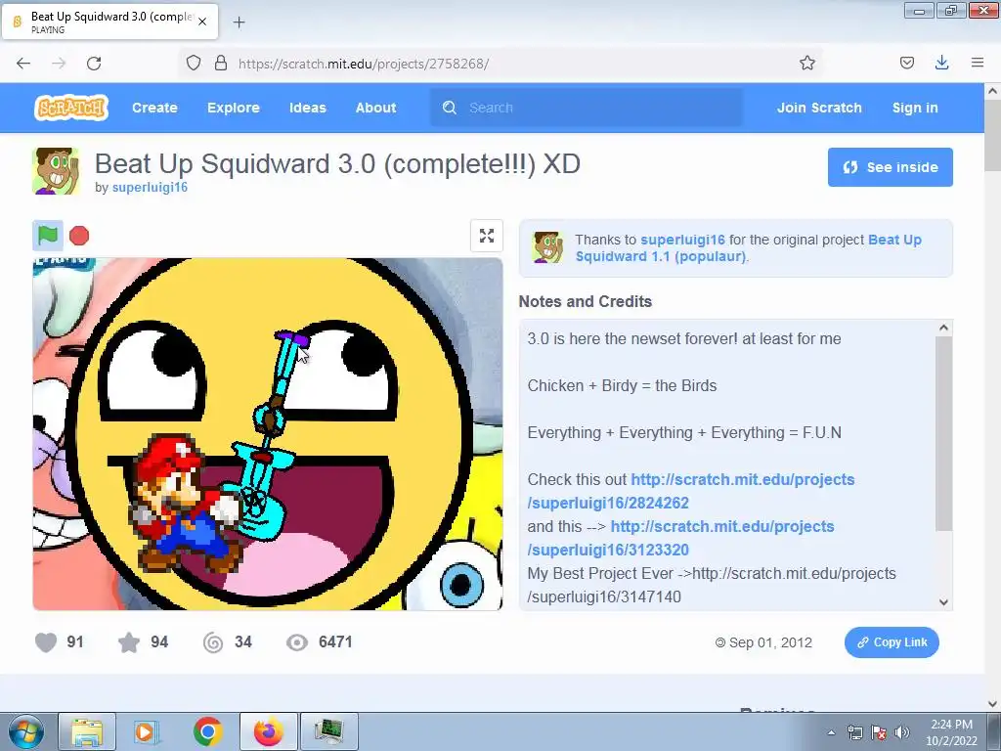Click the Action Center flag tray icon
Screen dimensions: 1001x751
coord(879,732)
